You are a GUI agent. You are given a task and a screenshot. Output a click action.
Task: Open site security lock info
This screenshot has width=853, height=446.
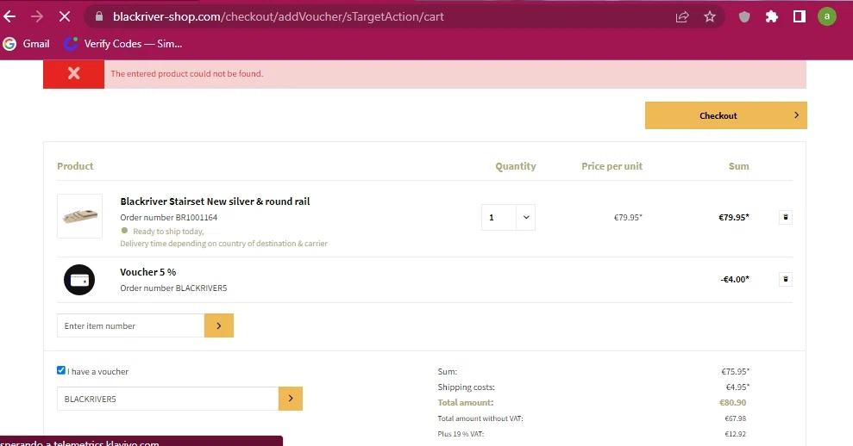99,17
